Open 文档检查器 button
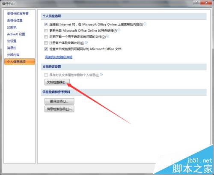Viewport: 214px width, 175px height. point(57,82)
